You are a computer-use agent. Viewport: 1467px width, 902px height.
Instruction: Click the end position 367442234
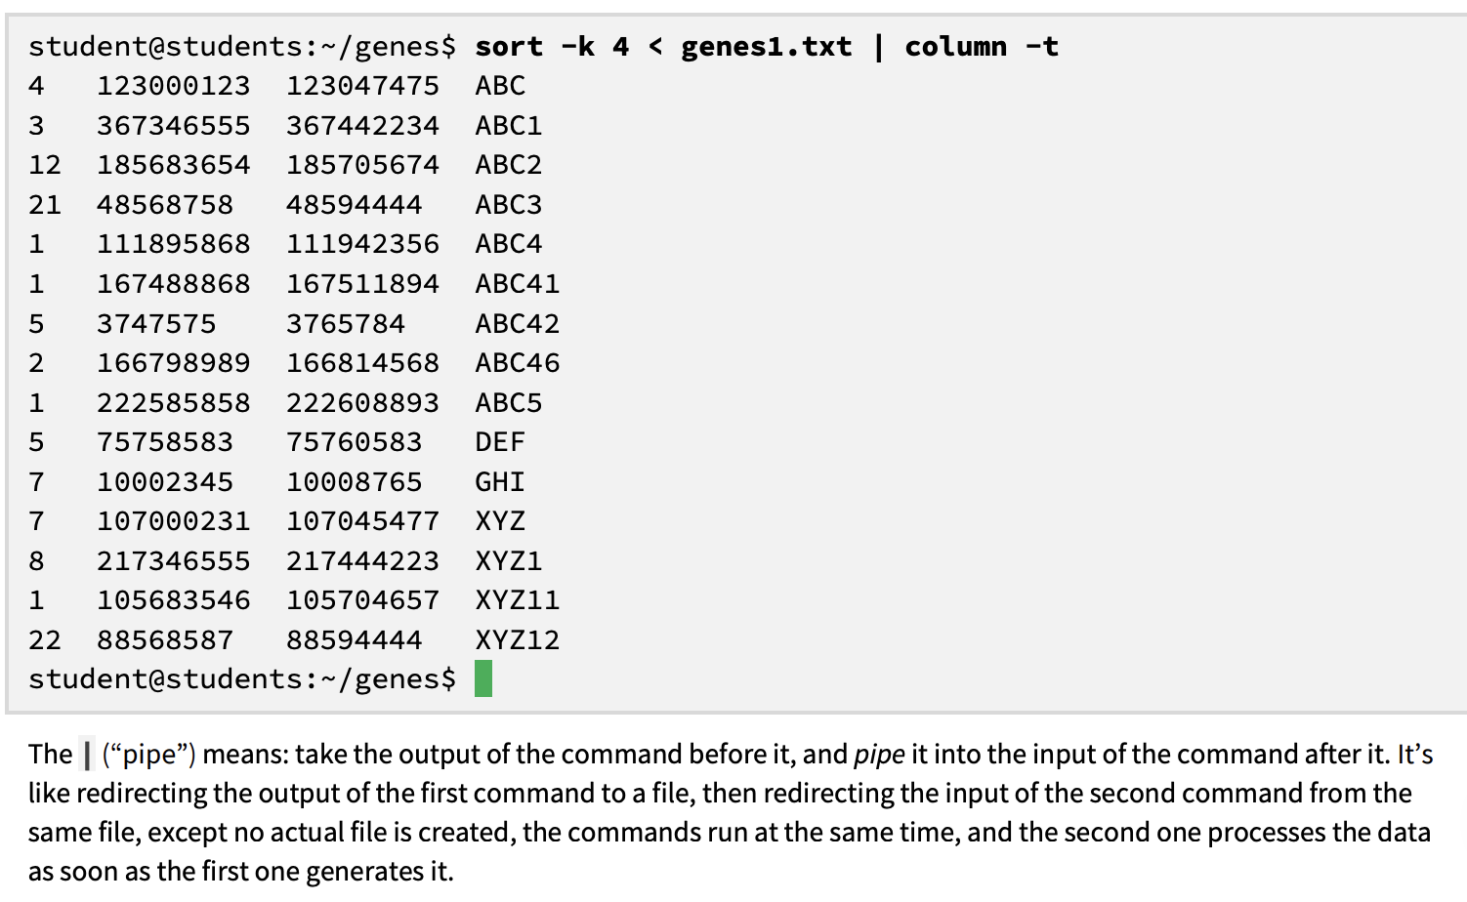362,126
